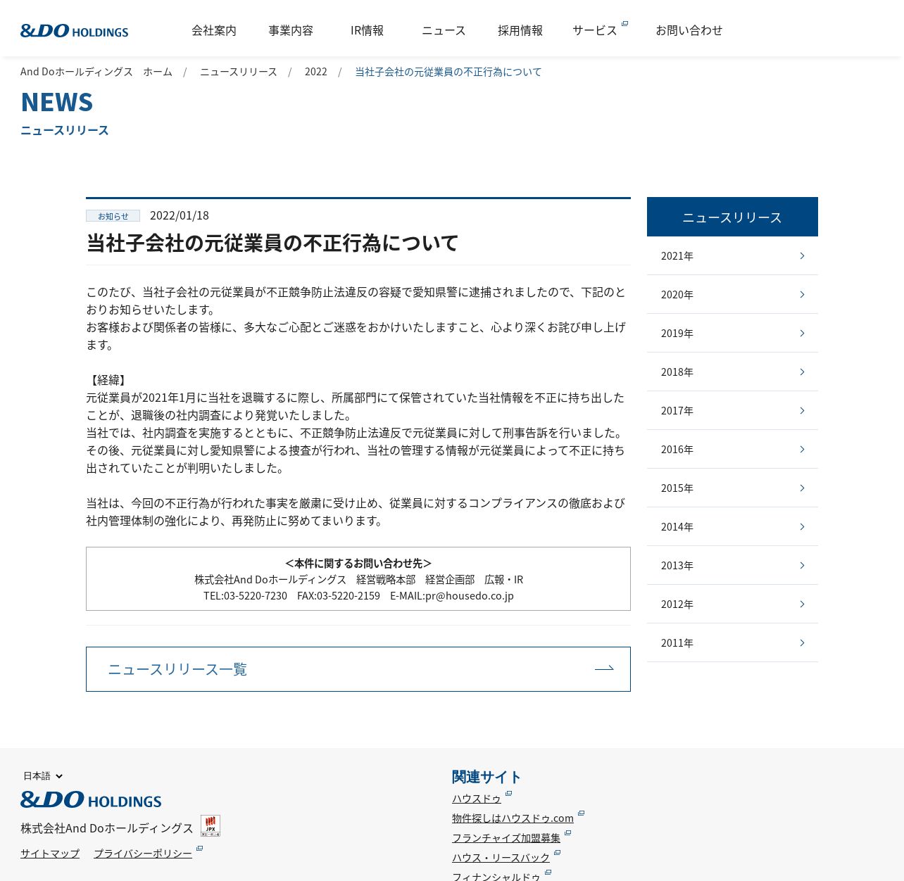Open the 日本語 language dropdown
904x881 pixels.
click(43, 775)
